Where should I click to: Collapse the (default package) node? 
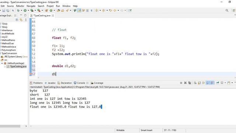coord(2,63)
